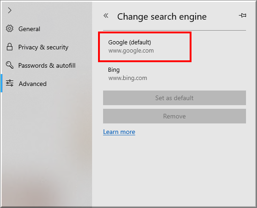The height and width of the screenshot is (208, 257).
Task: Open Passwords & autofill settings
Action: pos(47,65)
